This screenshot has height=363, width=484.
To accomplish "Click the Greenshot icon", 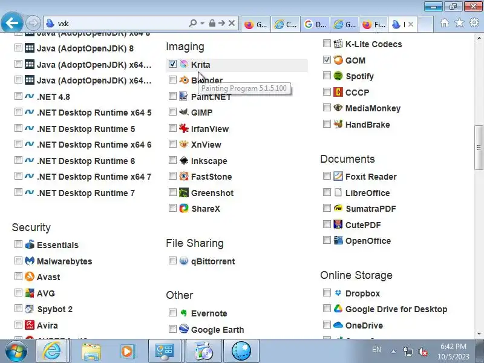I will click(184, 192).
